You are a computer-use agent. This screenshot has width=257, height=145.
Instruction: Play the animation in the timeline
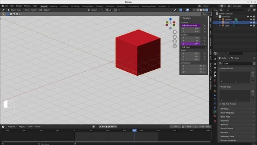click(109, 127)
